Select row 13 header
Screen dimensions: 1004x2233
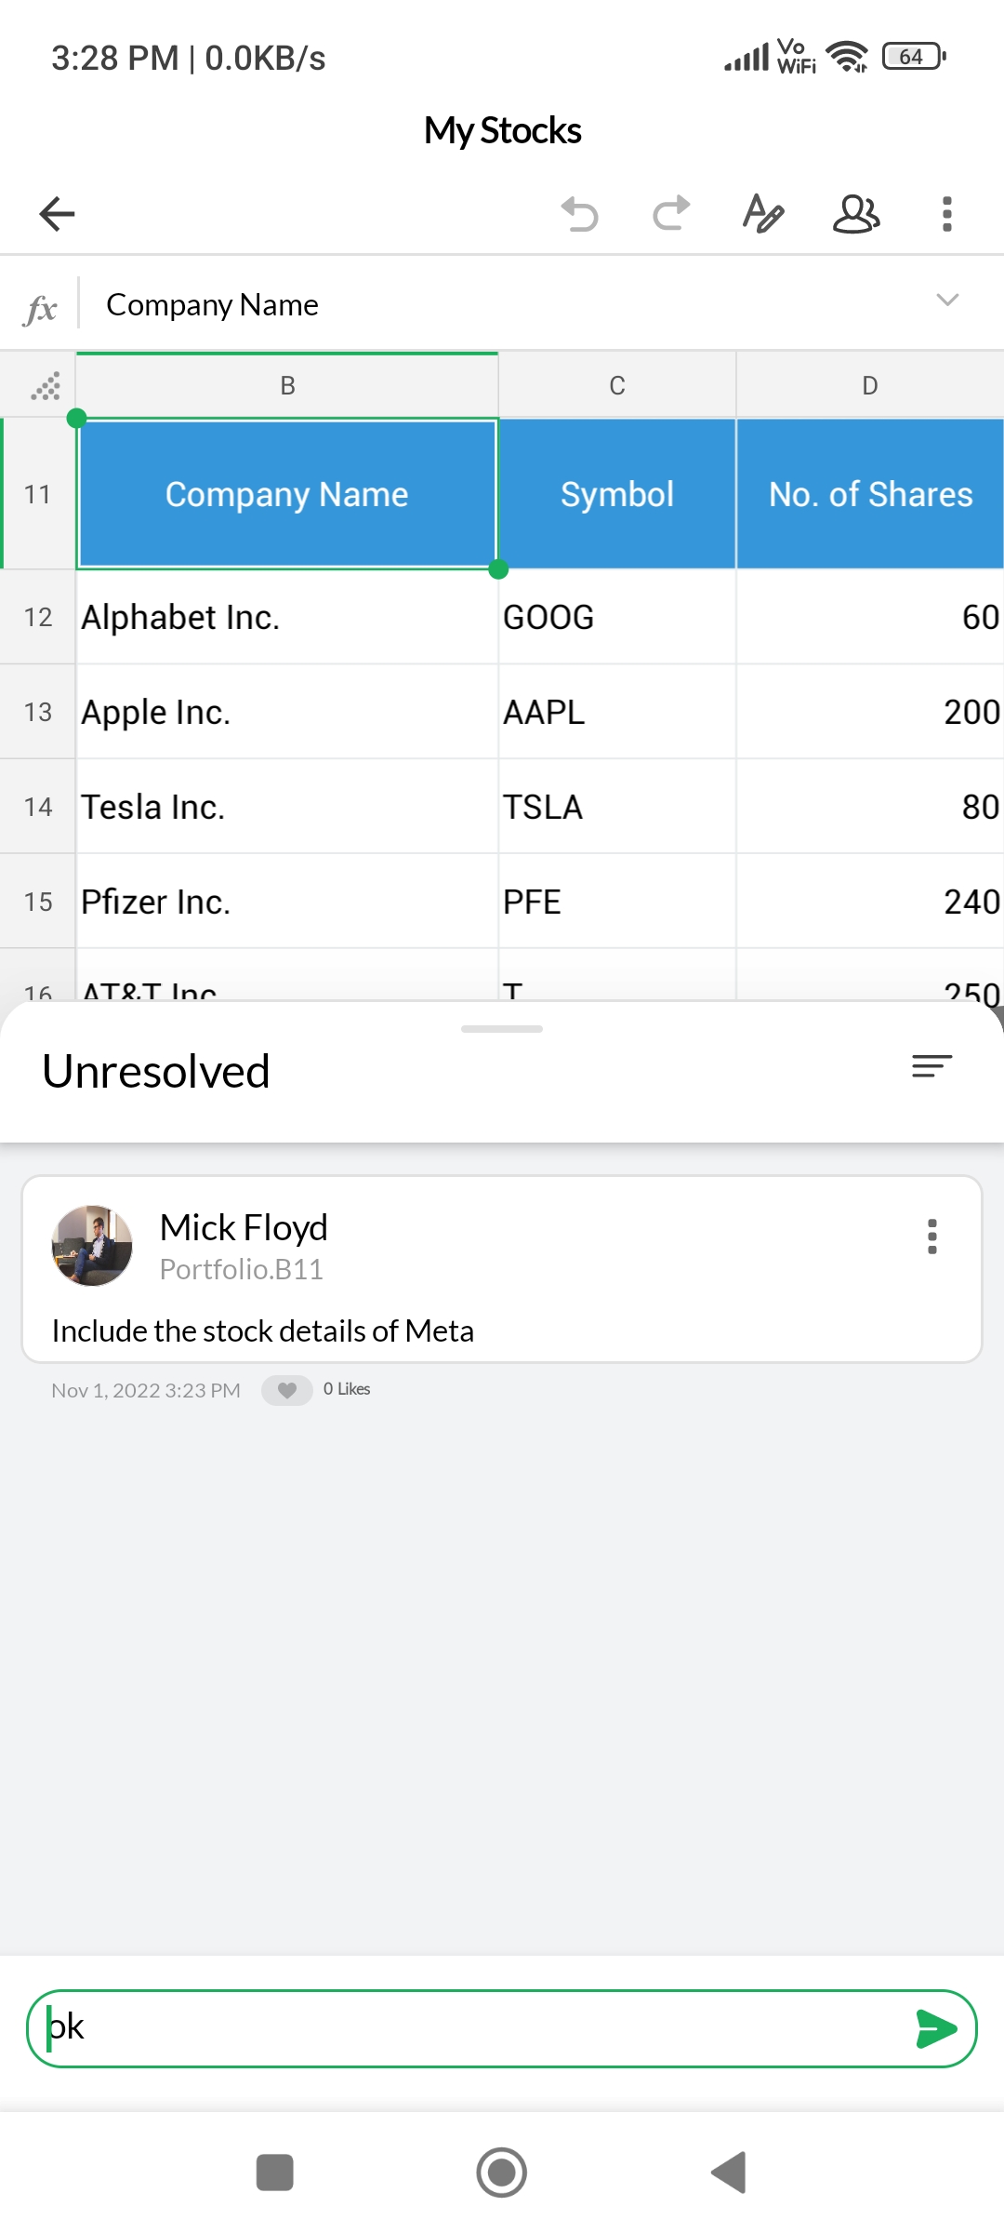tap(37, 713)
